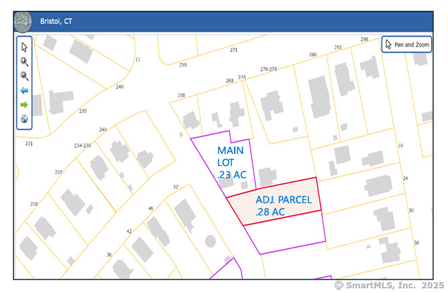Click parcel address number 276-278

click(x=269, y=69)
